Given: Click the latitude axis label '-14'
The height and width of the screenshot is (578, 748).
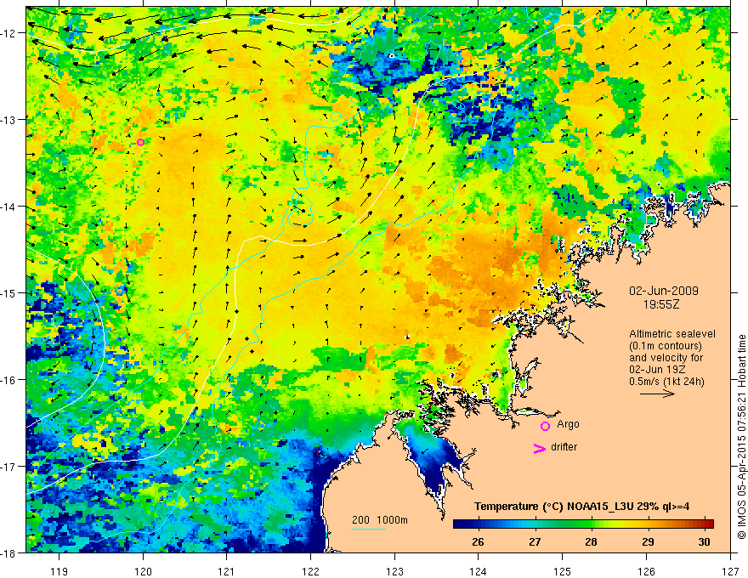Looking at the screenshot, I should point(8,207).
